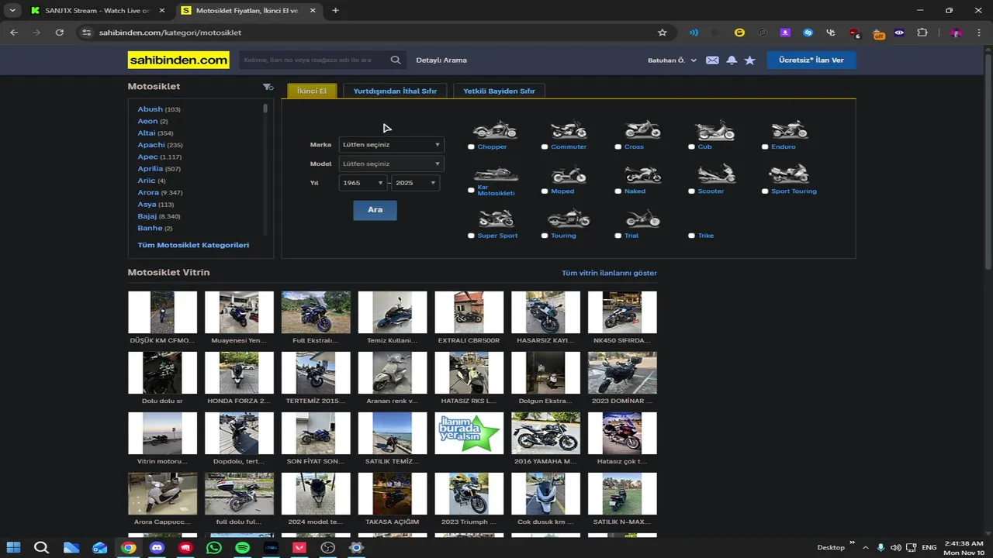Expand Desktop toolbar chevron in taskbar
The height and width of the screenshot is (558, 993).
coord(852,543)
